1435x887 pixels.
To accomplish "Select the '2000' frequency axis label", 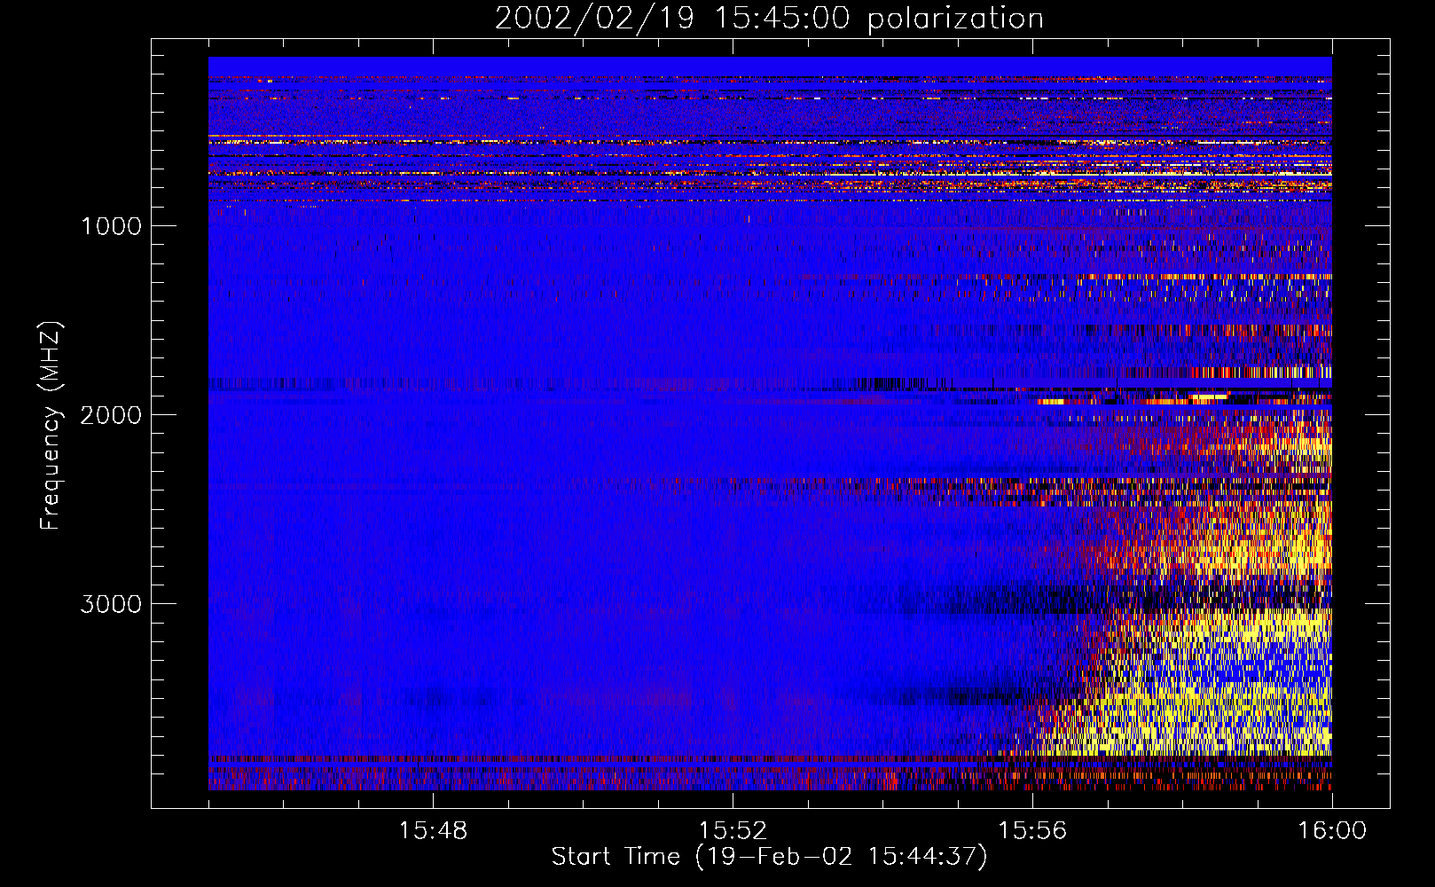I will 111,415.
